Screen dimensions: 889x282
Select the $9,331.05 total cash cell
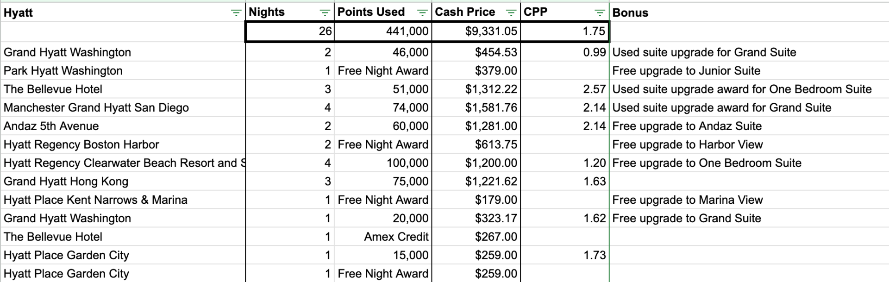pos(476,31)
